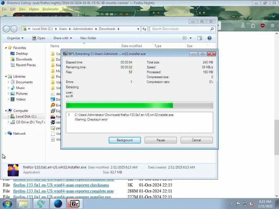This screenshot has height=209, width=279.
Task: Open the view options dropdown arrow
Action: click(x=190, y=38)
